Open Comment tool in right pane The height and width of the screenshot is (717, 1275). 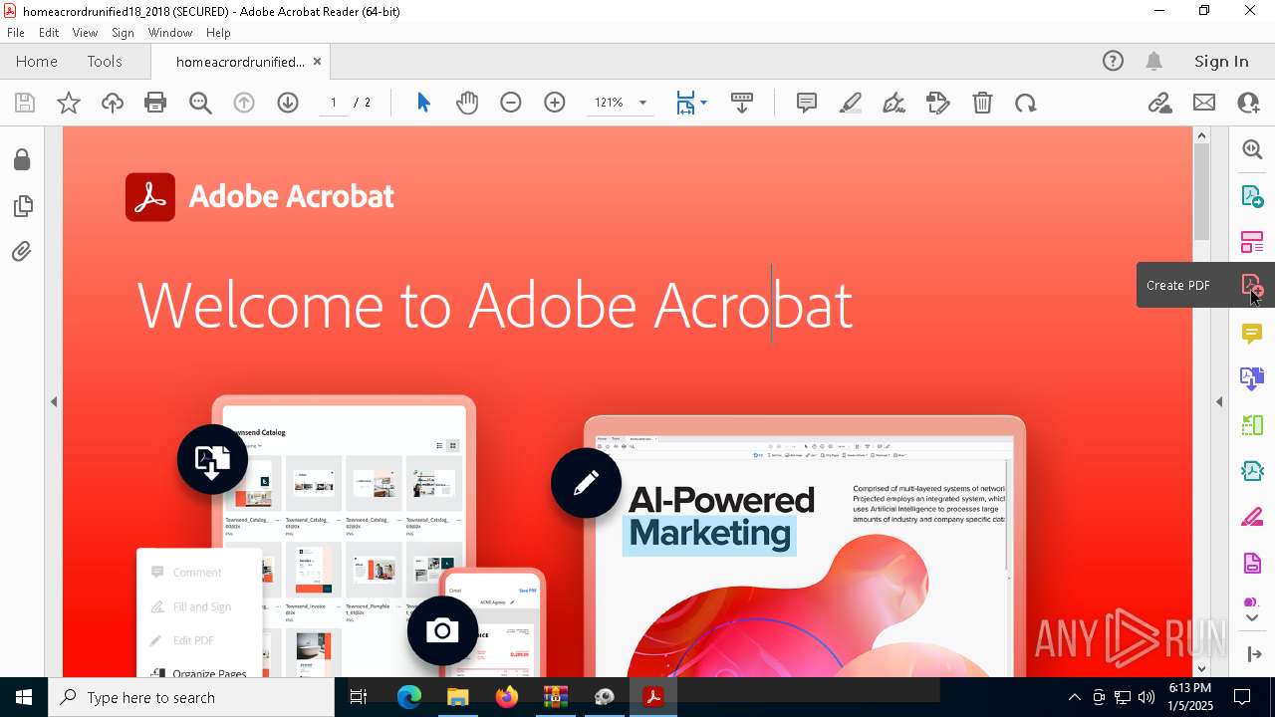1252,333
